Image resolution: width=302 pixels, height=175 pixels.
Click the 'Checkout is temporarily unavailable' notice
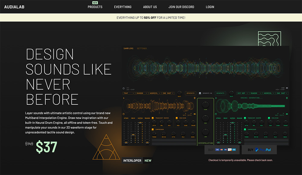[241, 160]
